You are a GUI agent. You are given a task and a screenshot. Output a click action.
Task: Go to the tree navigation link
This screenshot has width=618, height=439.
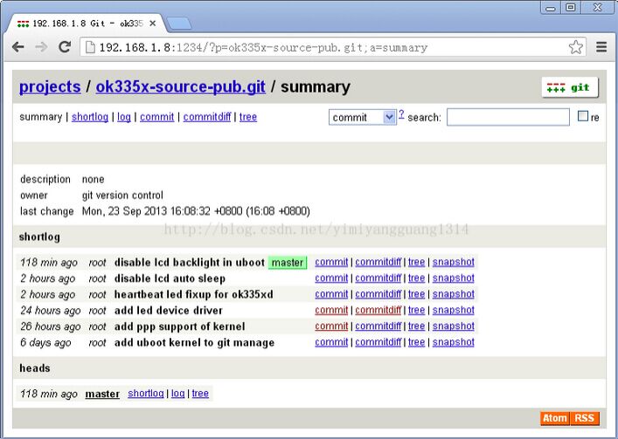(248, 117)
